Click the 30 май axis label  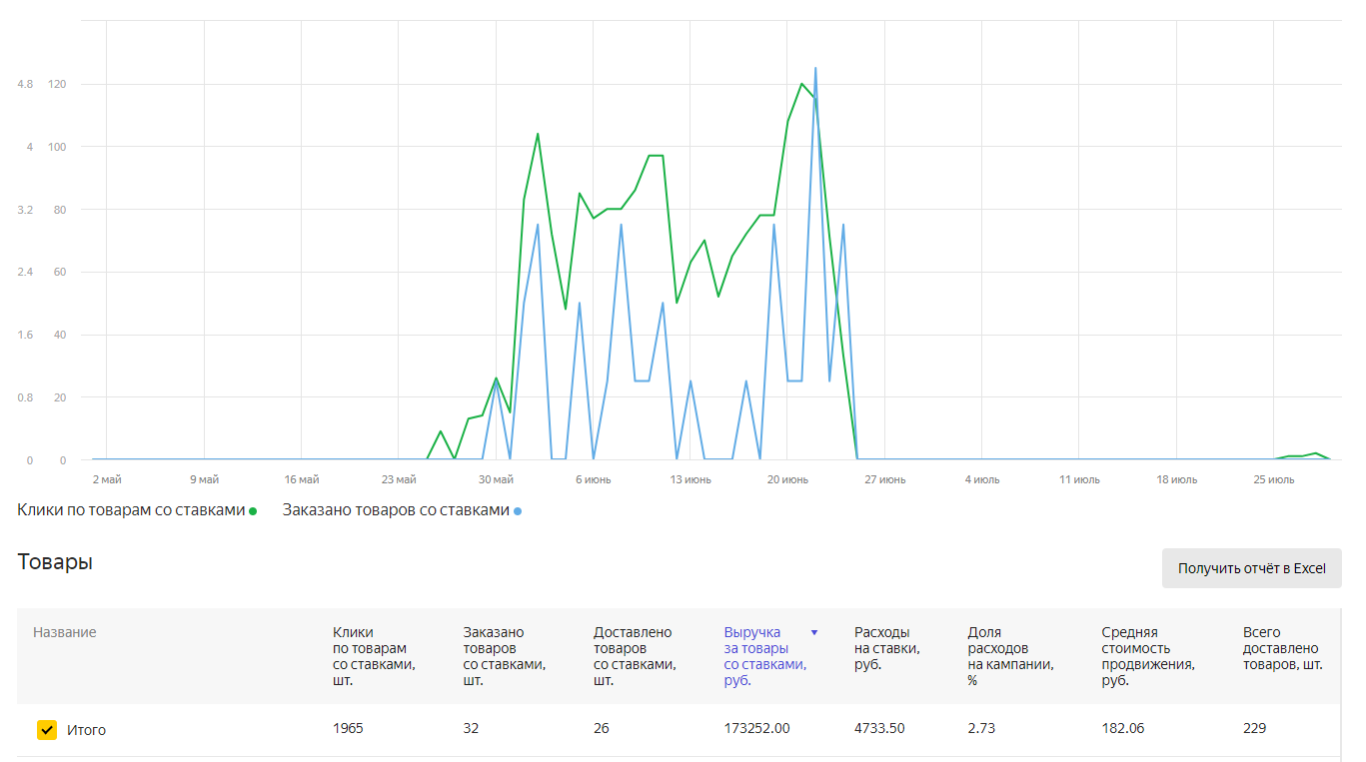496,480
